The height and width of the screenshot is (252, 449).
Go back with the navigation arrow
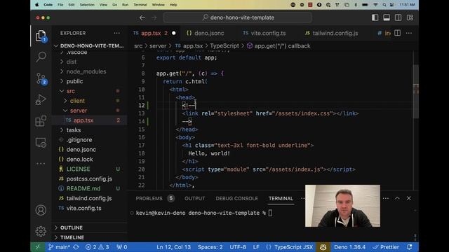coord(142,17)
